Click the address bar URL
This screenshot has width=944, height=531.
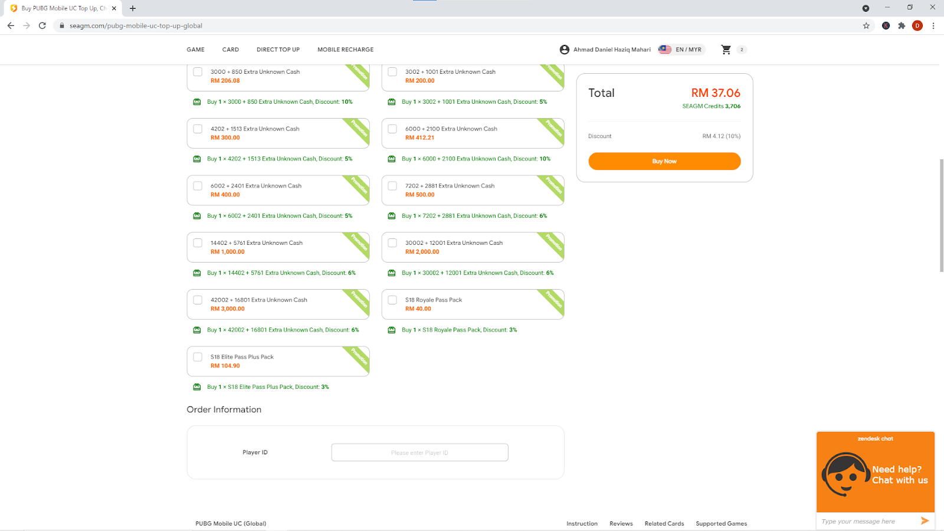click(x=136, y=25)
